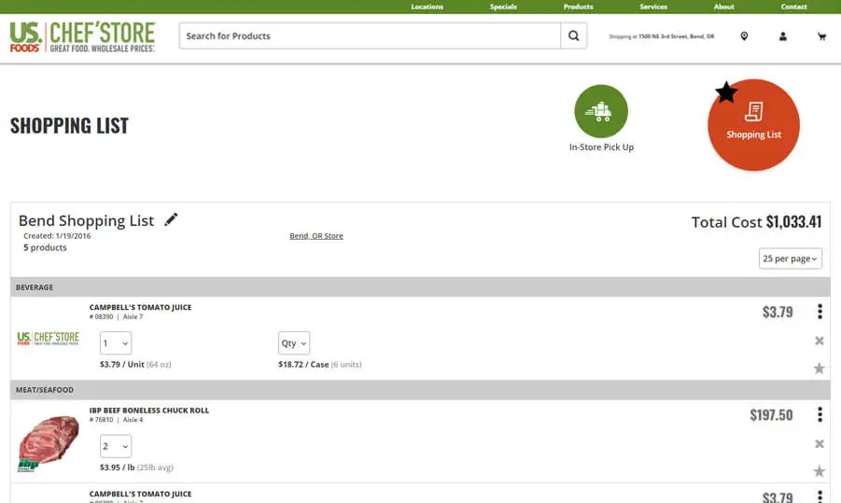Open the store location pin icon
Screen dimensions: 841x503
tap(744, 36)
